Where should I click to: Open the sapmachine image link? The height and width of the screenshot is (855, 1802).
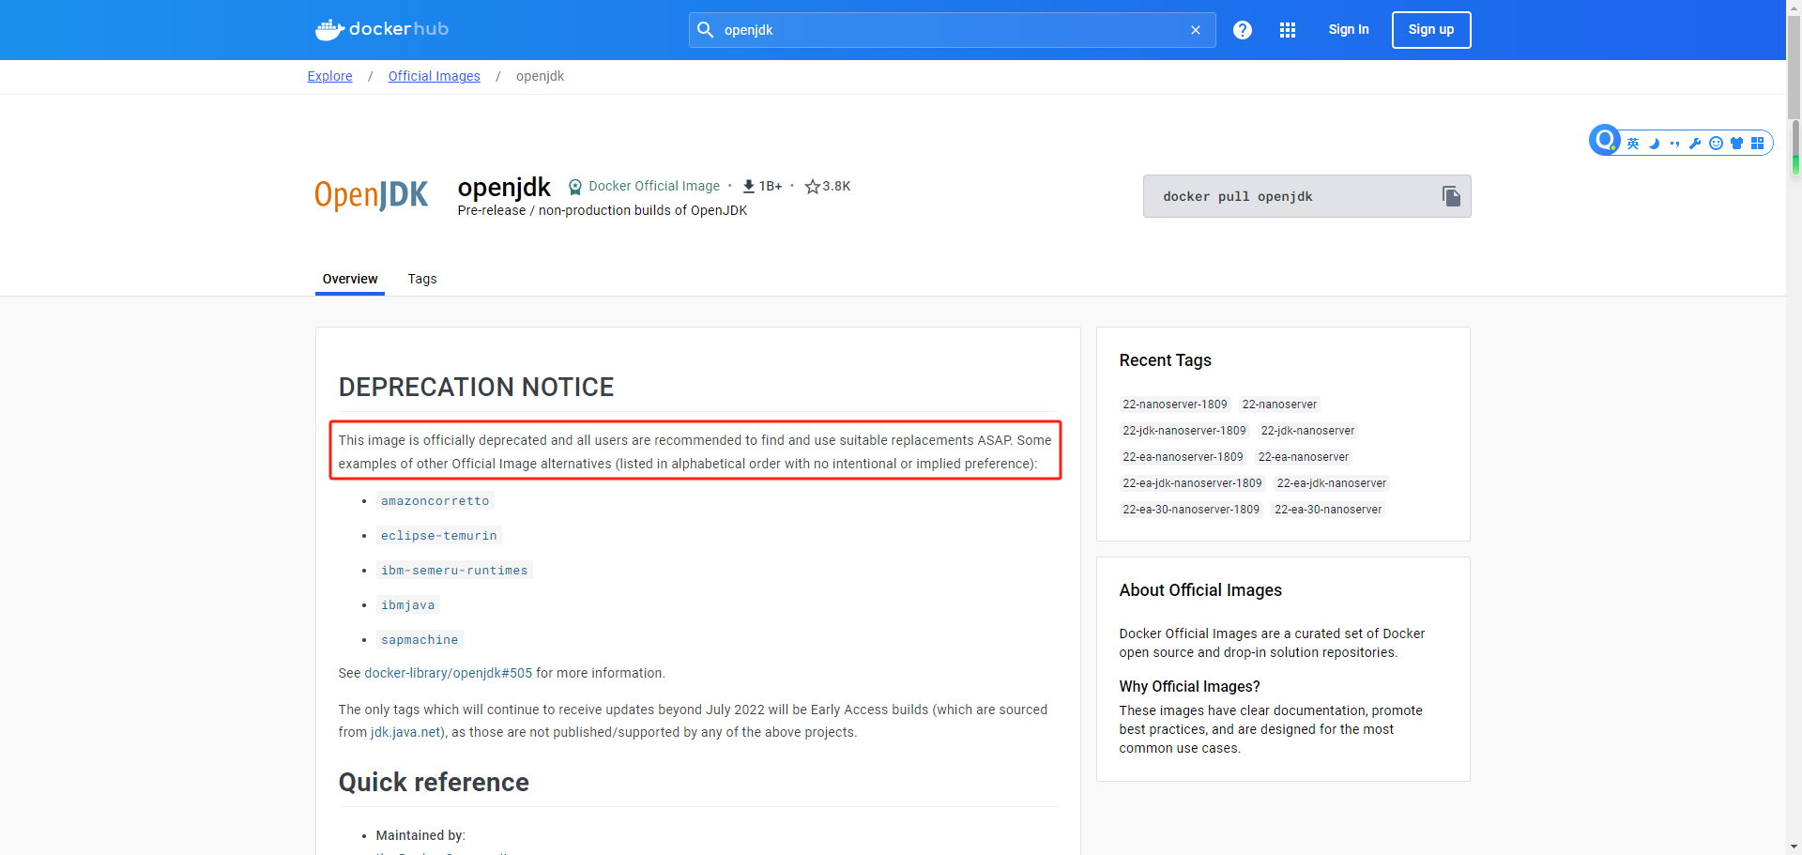[420, 640]
